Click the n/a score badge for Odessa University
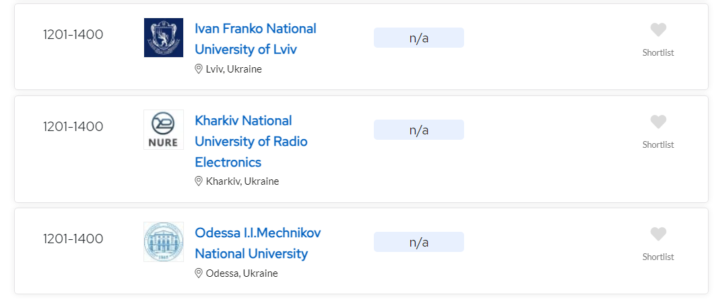 (419, 242)
